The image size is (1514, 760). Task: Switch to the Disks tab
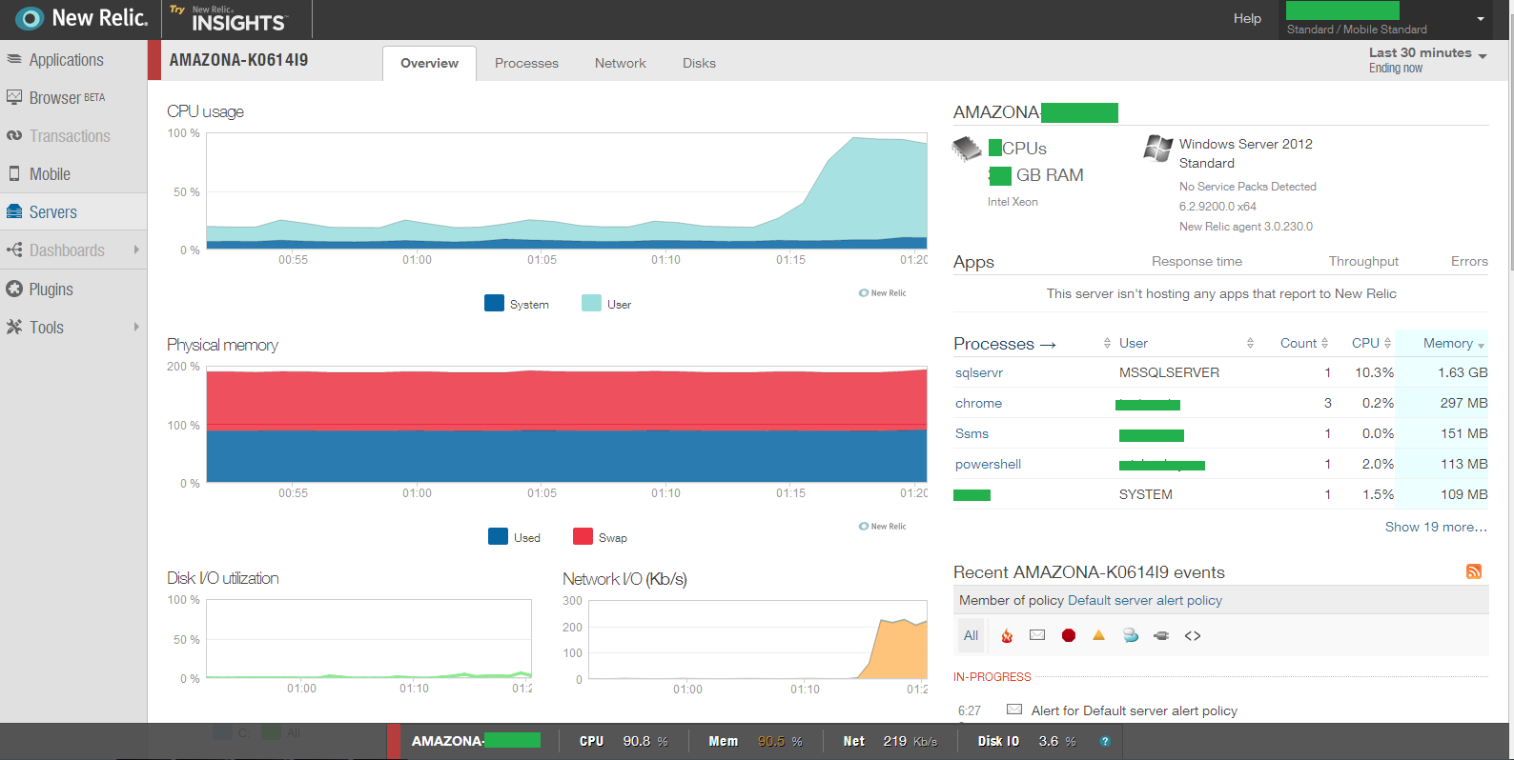click(699, 63)
